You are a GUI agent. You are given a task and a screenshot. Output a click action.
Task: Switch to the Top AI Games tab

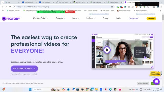tap(115, 2)
